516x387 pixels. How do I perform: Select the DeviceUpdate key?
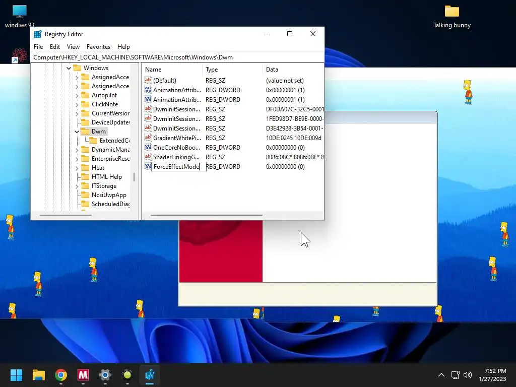(105, 122)
